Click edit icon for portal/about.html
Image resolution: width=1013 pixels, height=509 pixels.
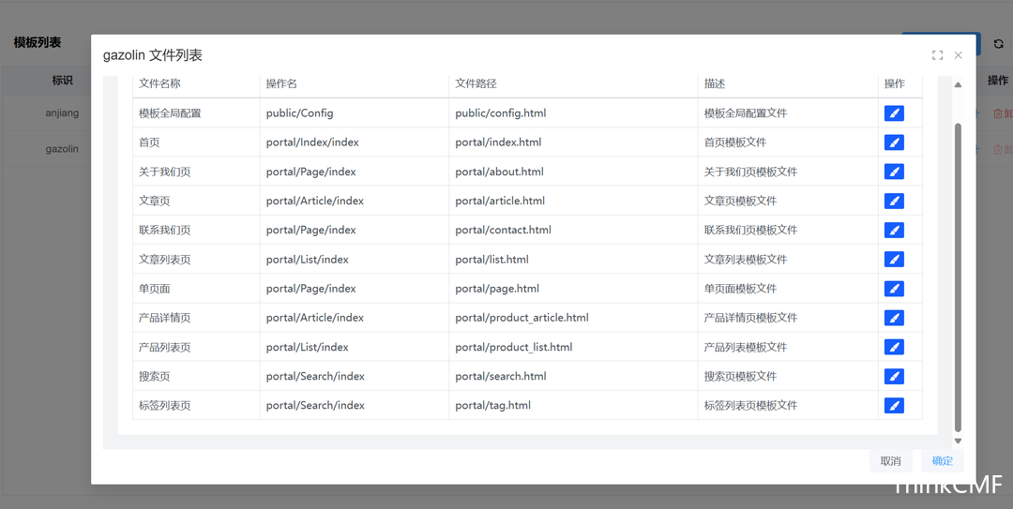(894, 172)
